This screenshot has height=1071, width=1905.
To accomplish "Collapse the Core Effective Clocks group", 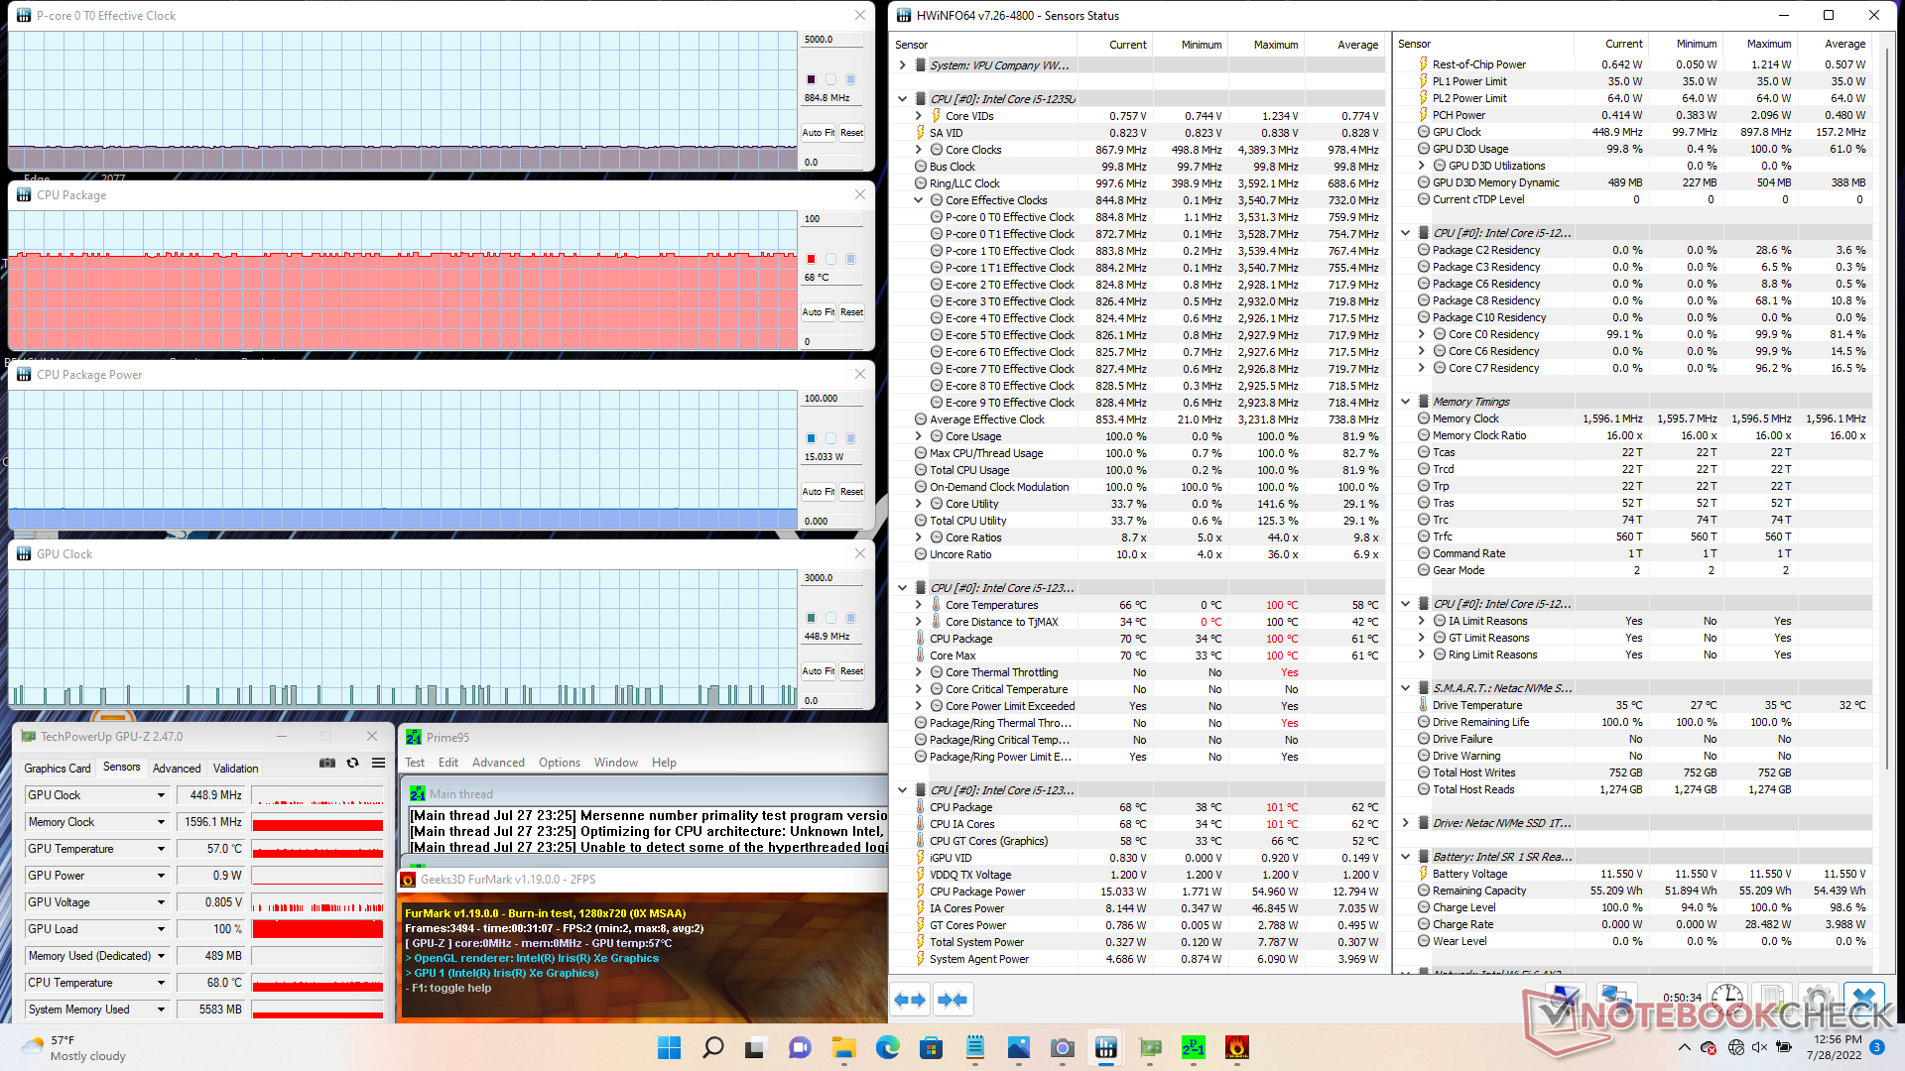I will (x=918, y=200).
